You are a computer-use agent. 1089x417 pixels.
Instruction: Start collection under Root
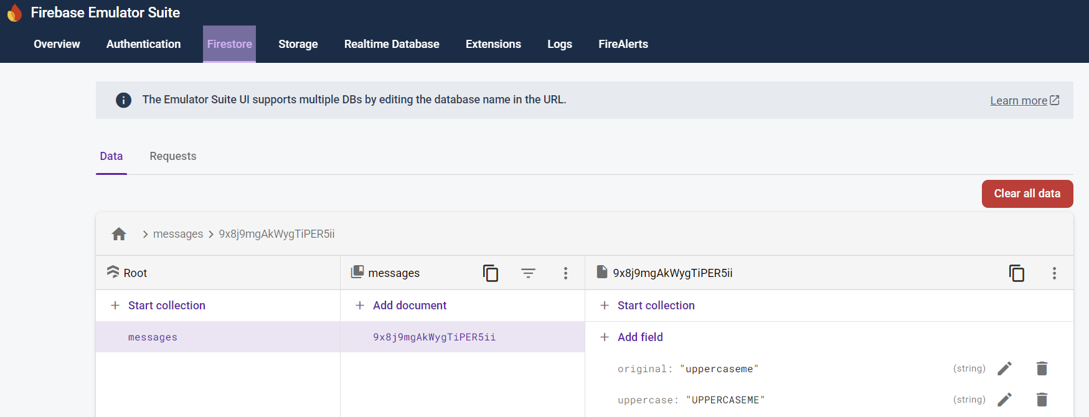click(167, 306)
